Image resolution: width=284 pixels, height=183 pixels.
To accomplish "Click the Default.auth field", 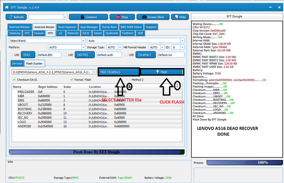I will point(109,55).
